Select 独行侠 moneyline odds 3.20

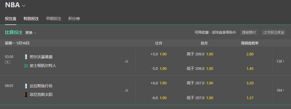[x=250, y=83]
